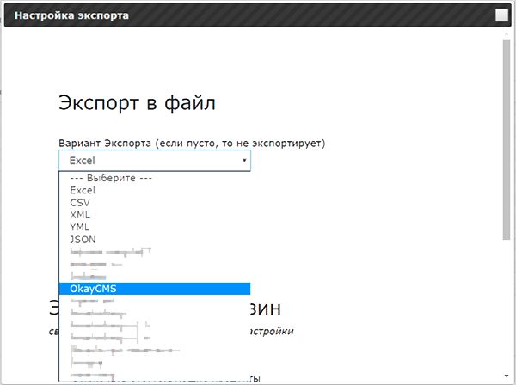516x385 pixels.
Task: Select JSON from the dropdown list
Action: click(83, 240)
